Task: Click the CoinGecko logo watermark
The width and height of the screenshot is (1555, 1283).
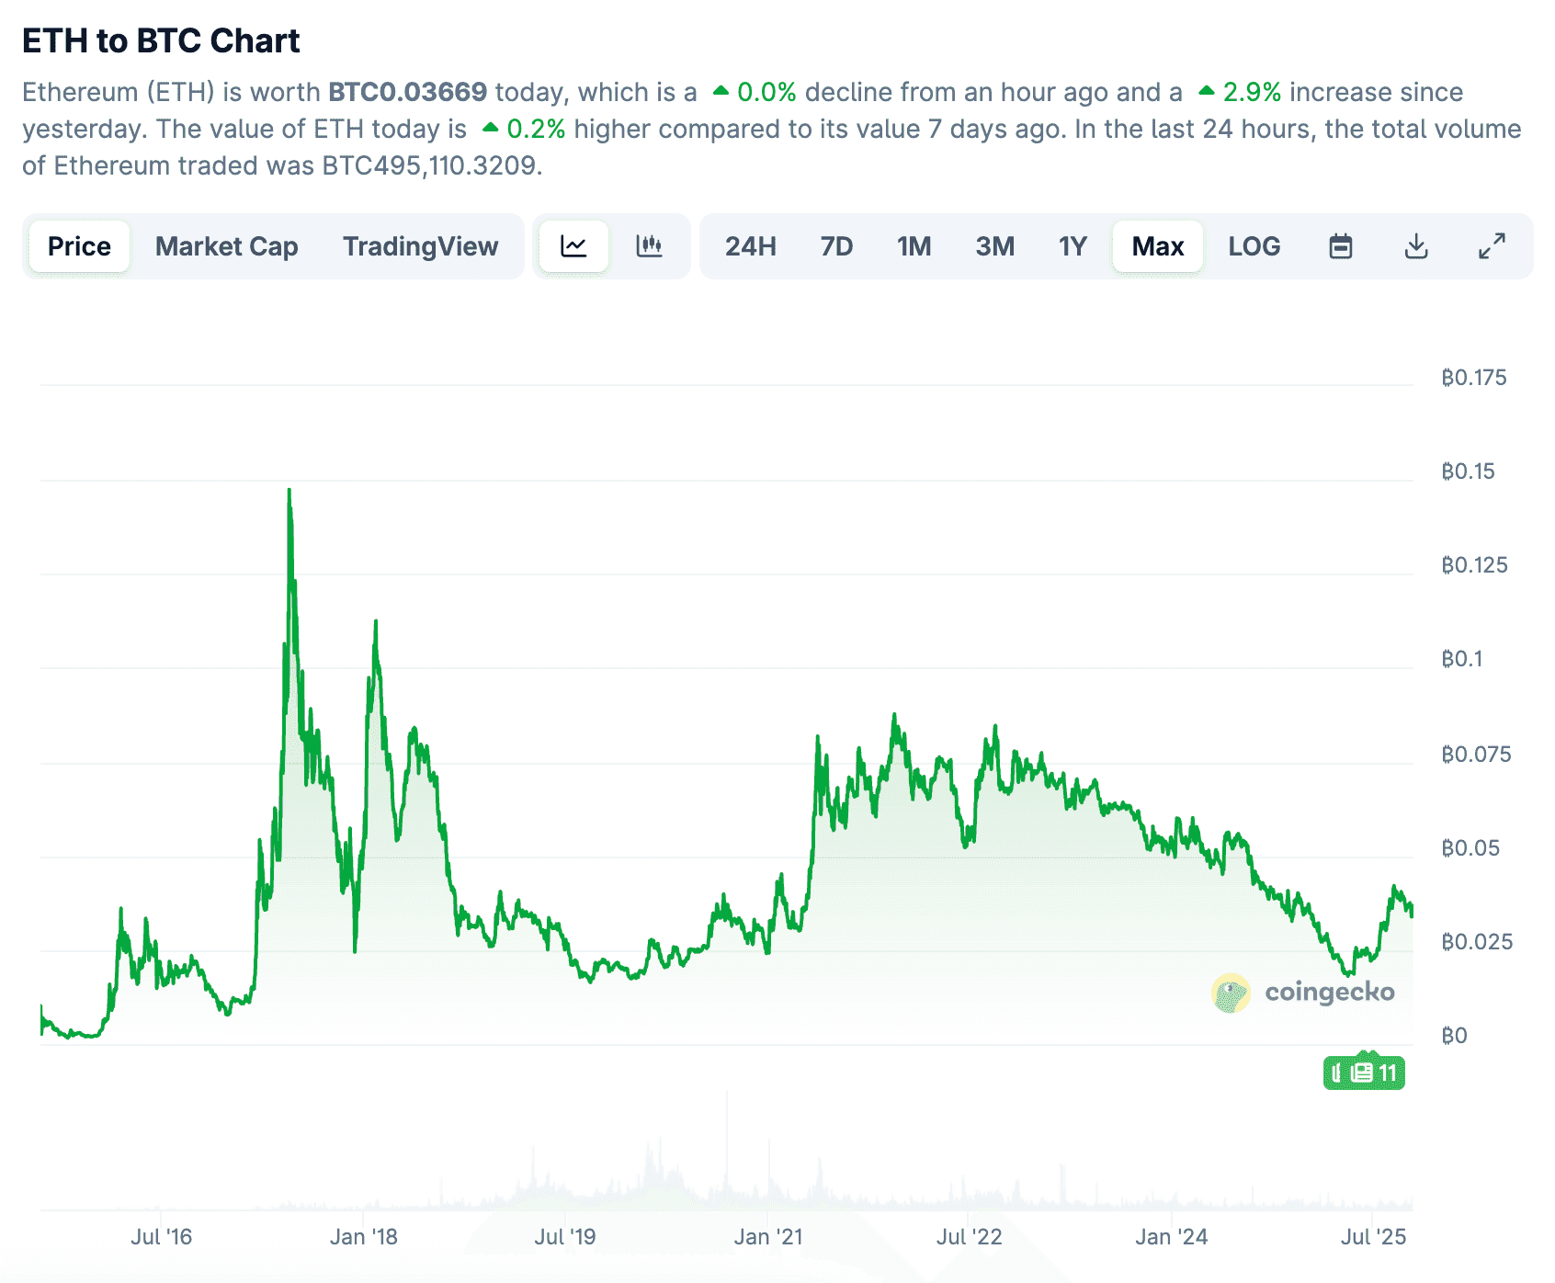Action: tap(1303, 993)
